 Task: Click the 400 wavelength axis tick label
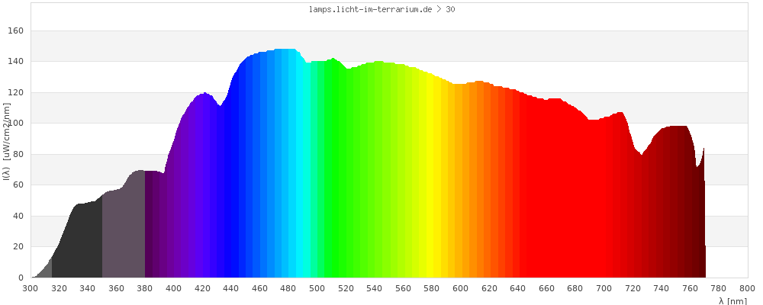[174, 288]
